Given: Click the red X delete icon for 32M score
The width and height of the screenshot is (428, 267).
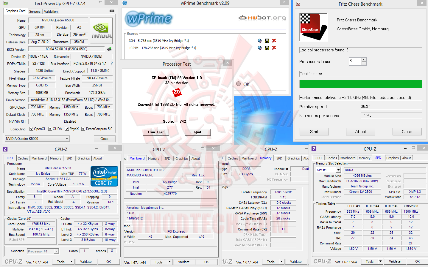Looking at the screenshot, I should 274,41.
